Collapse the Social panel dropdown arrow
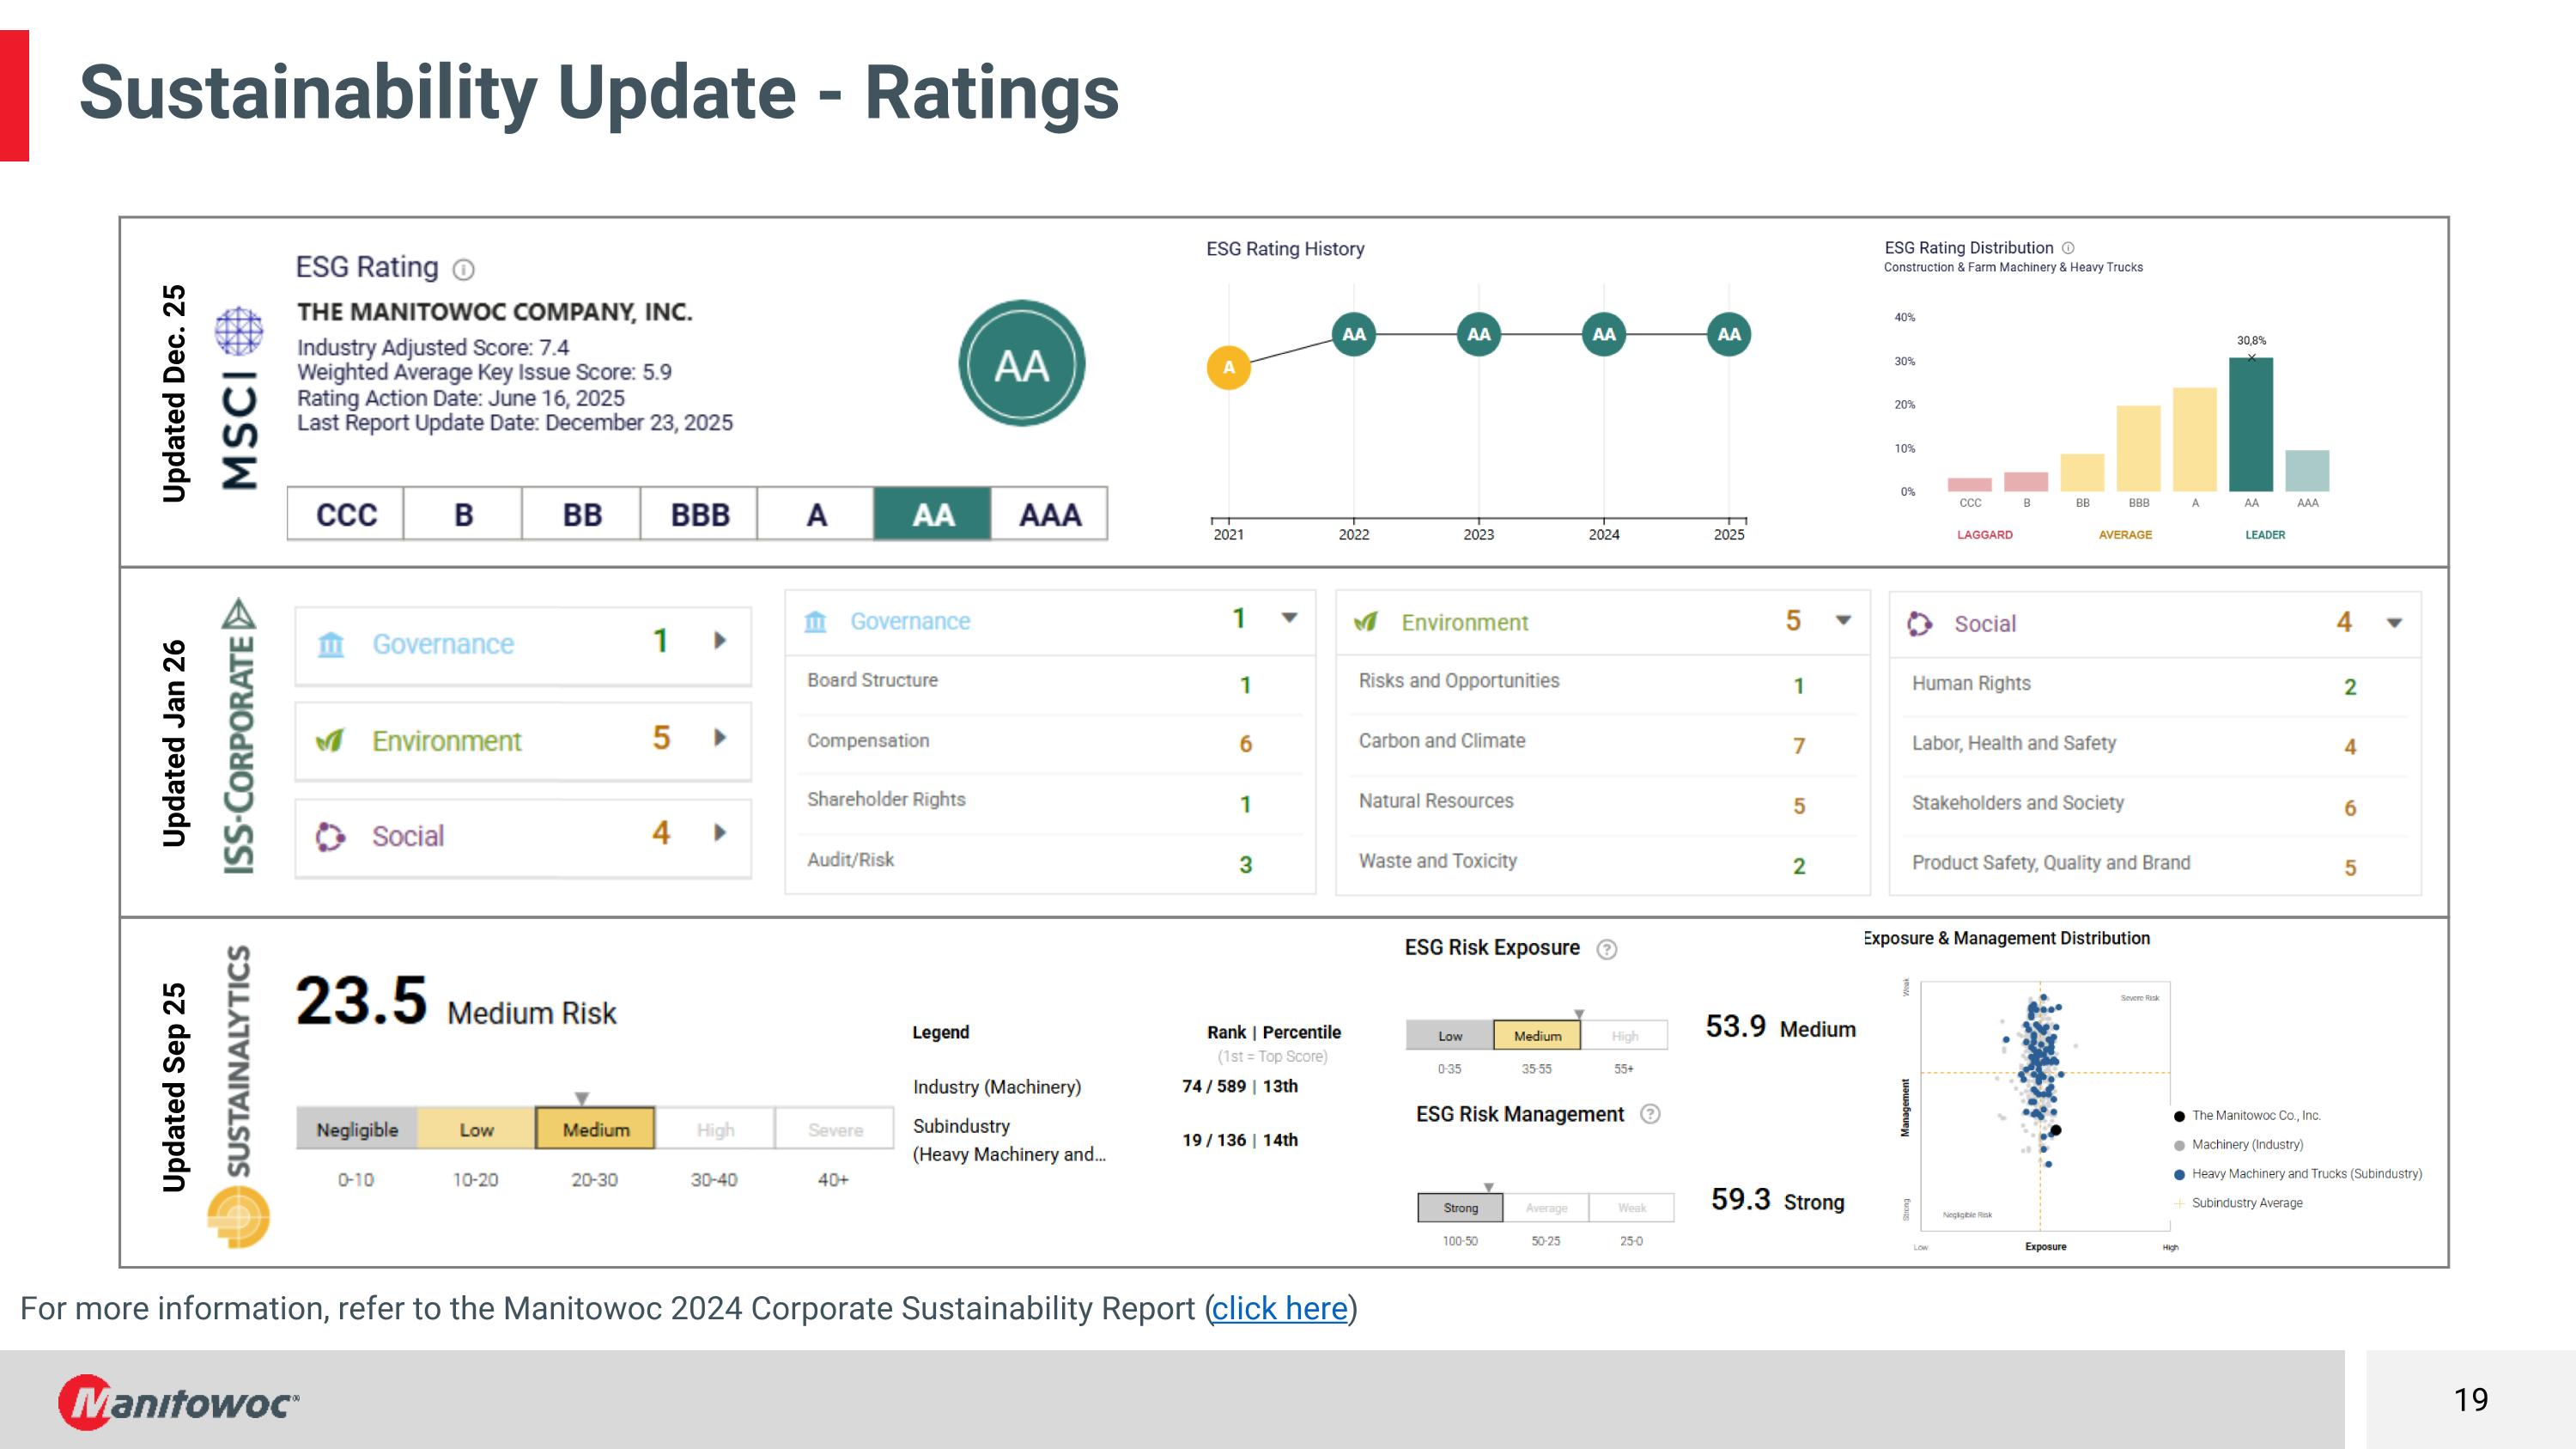 [x=2394, y=623]
